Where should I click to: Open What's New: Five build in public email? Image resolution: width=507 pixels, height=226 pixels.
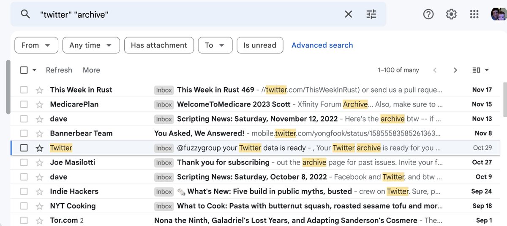tap(255, 191)
